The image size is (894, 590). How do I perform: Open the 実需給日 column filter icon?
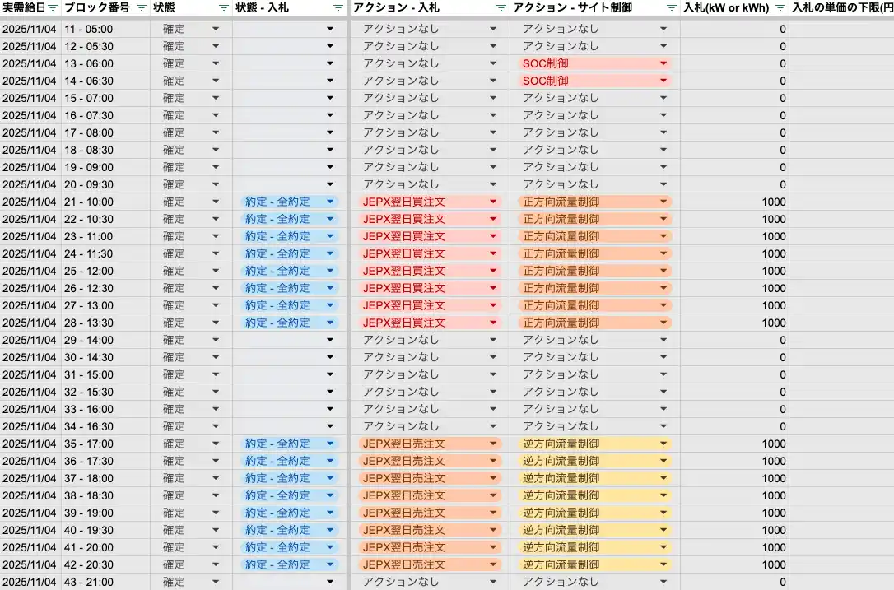tap(53, 7)
